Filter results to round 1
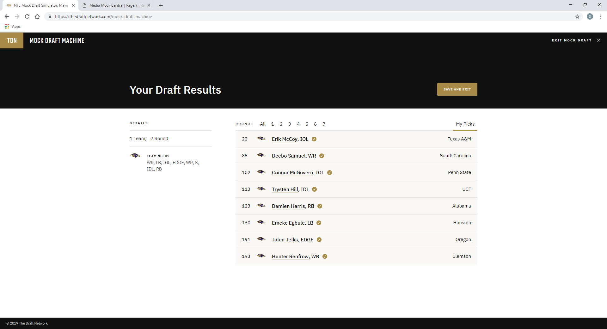This screenshot has height=329, width=607. pyautogui.click(x=273, y=124)
